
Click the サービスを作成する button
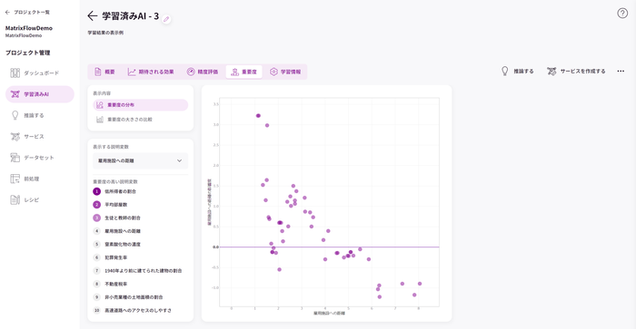576,72
